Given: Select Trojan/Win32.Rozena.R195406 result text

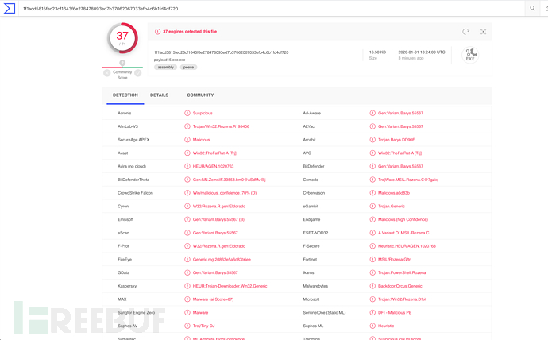Looking at the screenshot, I should tap(222, 126).
